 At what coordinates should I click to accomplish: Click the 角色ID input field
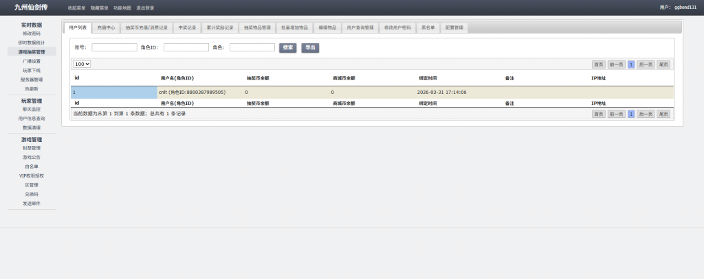pos(186,48)
